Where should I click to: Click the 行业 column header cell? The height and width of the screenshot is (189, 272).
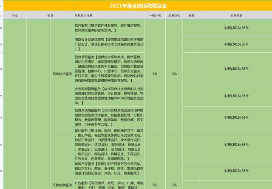[15, 15]
